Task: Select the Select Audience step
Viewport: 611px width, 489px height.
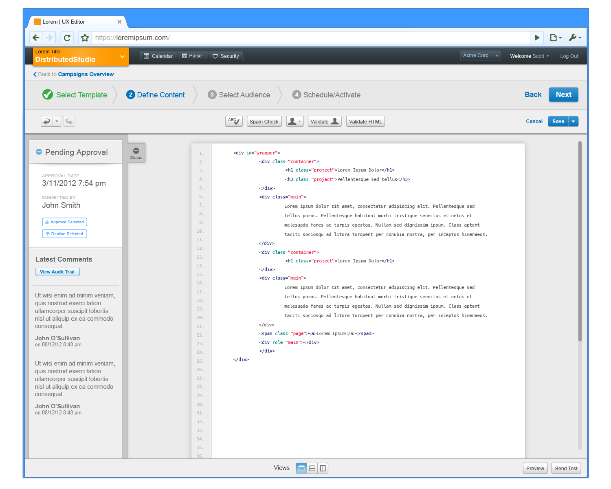Action: [239, 95]
